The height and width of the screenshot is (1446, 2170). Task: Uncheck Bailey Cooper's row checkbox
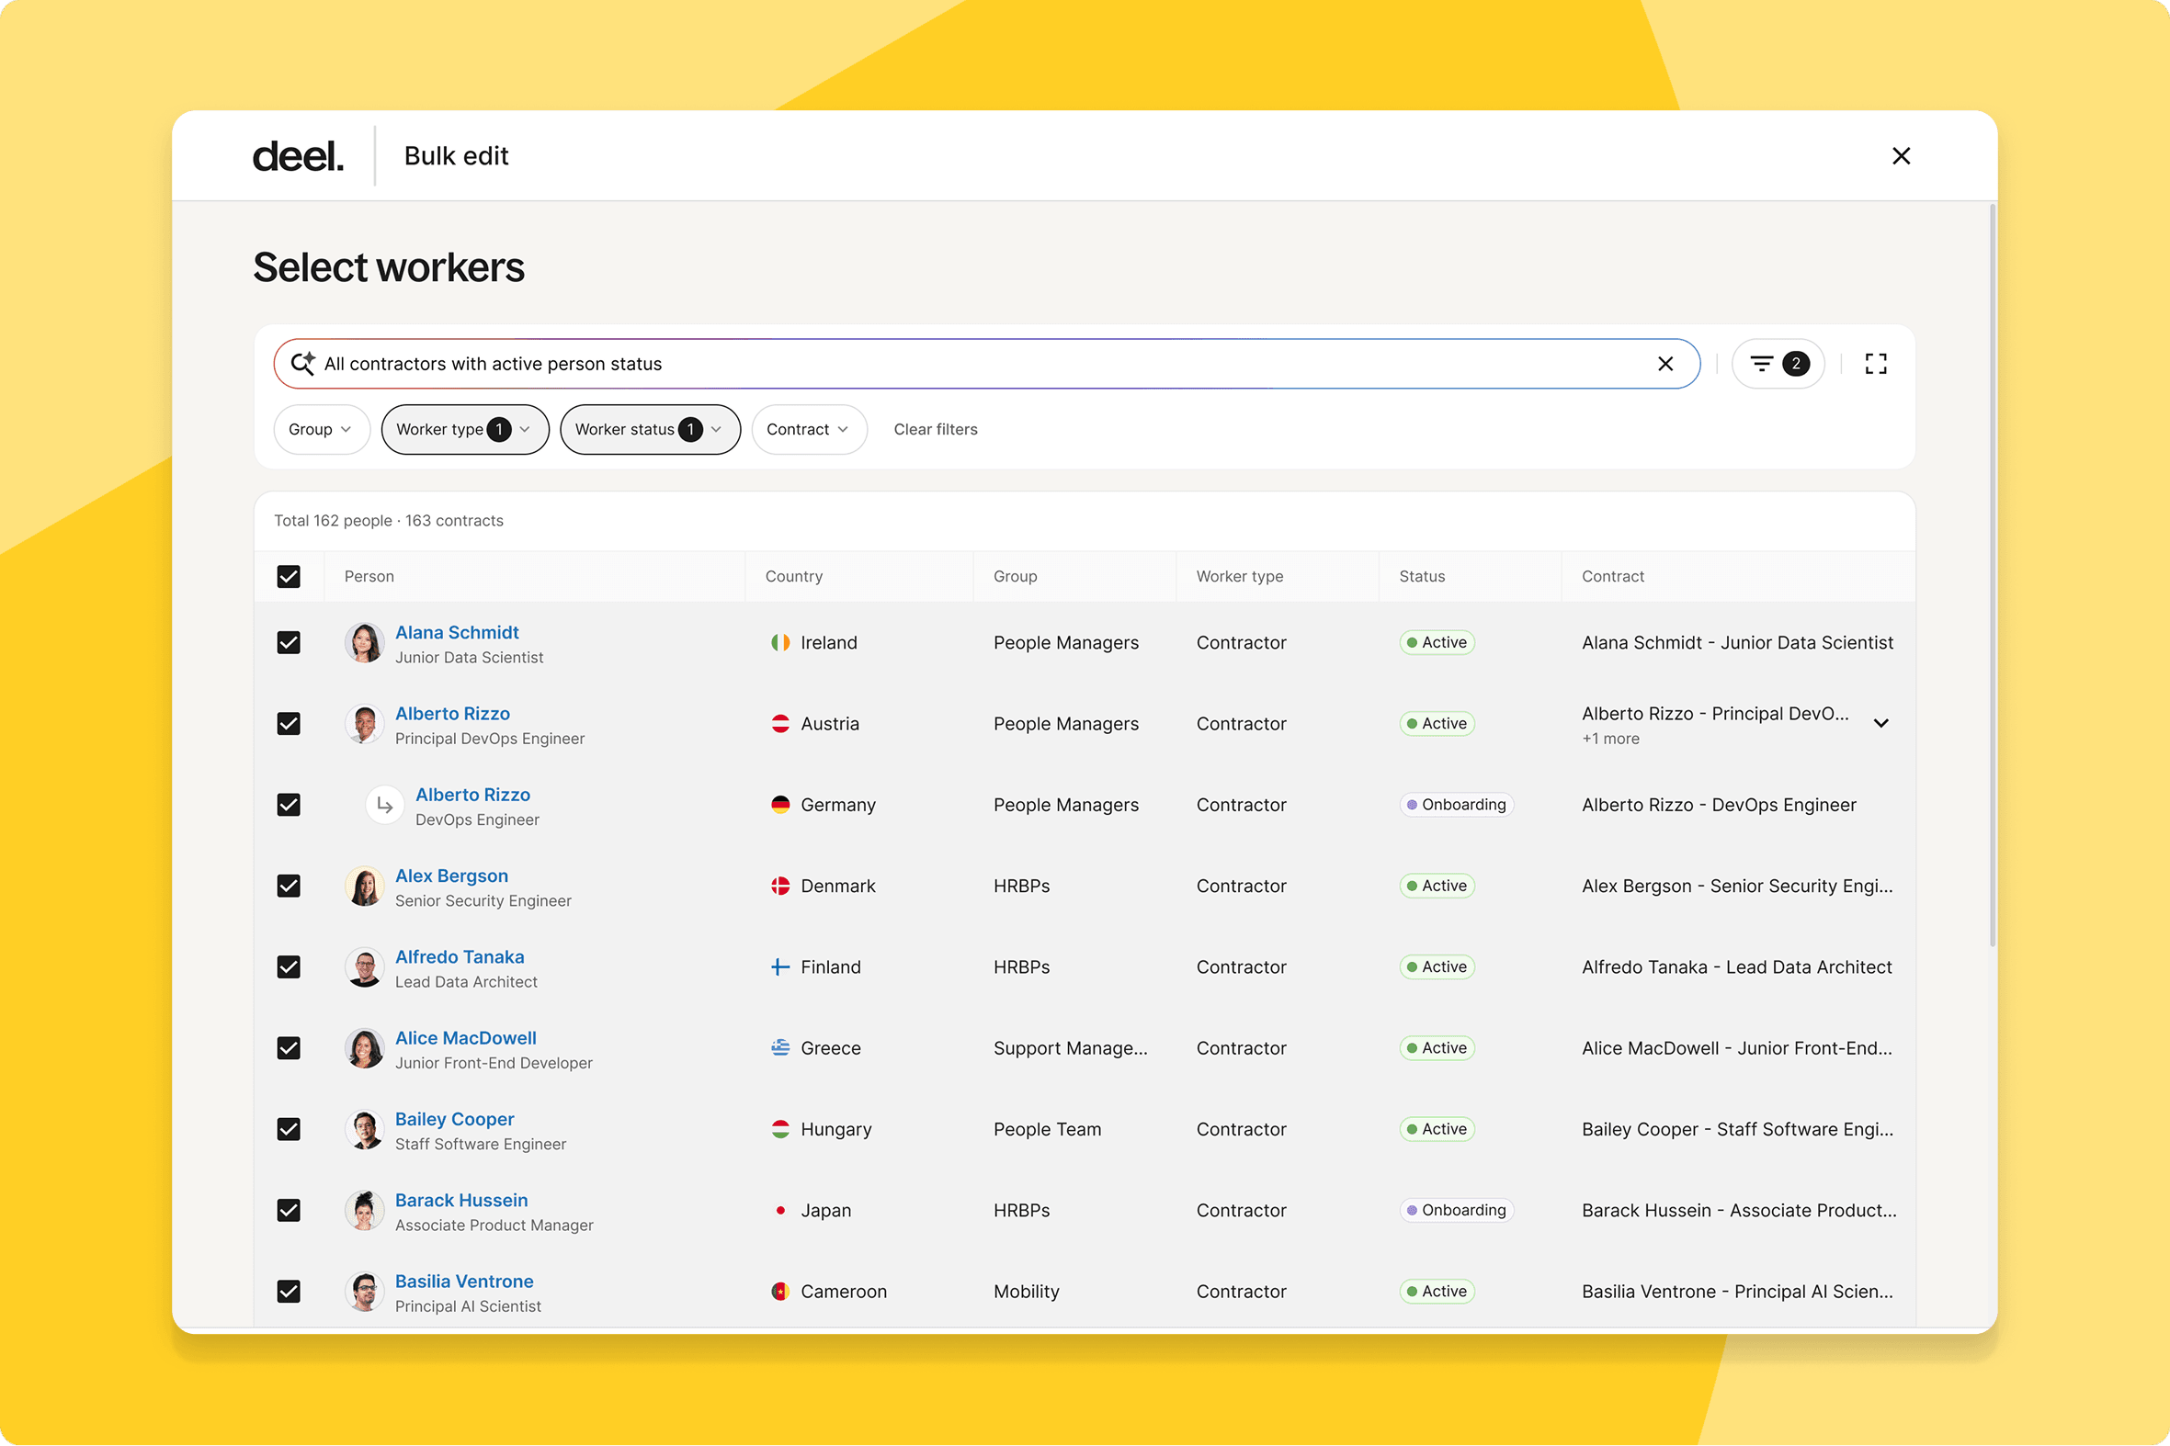(289, 1130)
